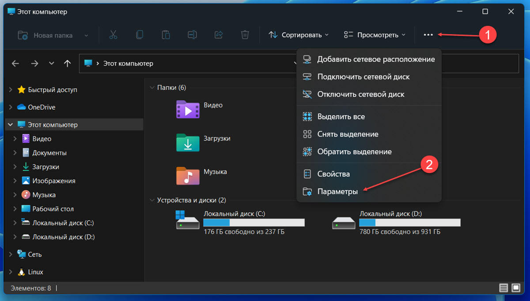Select Рабочий стол in the sidebar tree
This screenshot has width=530, height=301.
coord(53,209)
